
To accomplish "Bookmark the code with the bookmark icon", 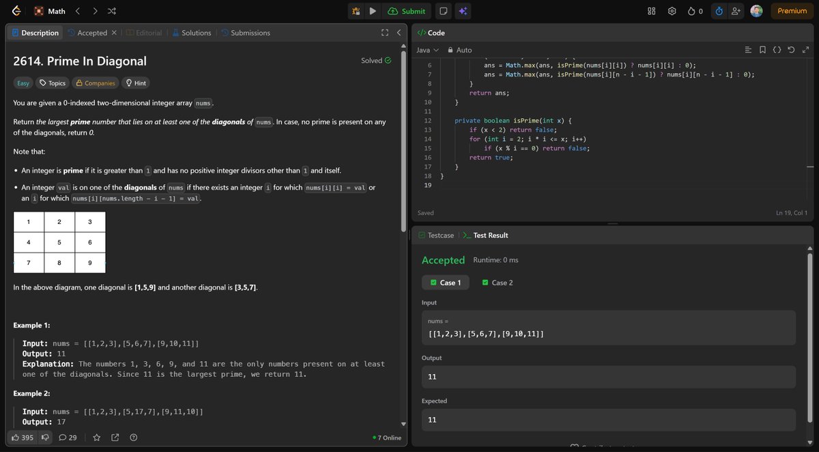I will tap(762, 49).
